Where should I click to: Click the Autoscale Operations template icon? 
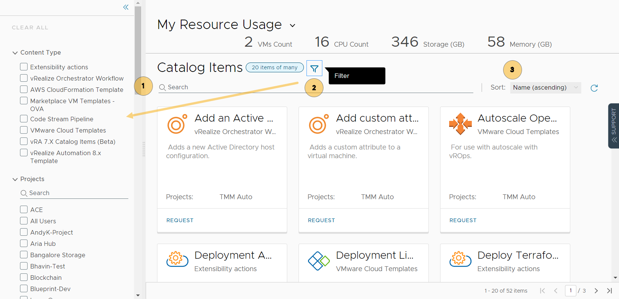pyautogui.click(x=460, y=124)
